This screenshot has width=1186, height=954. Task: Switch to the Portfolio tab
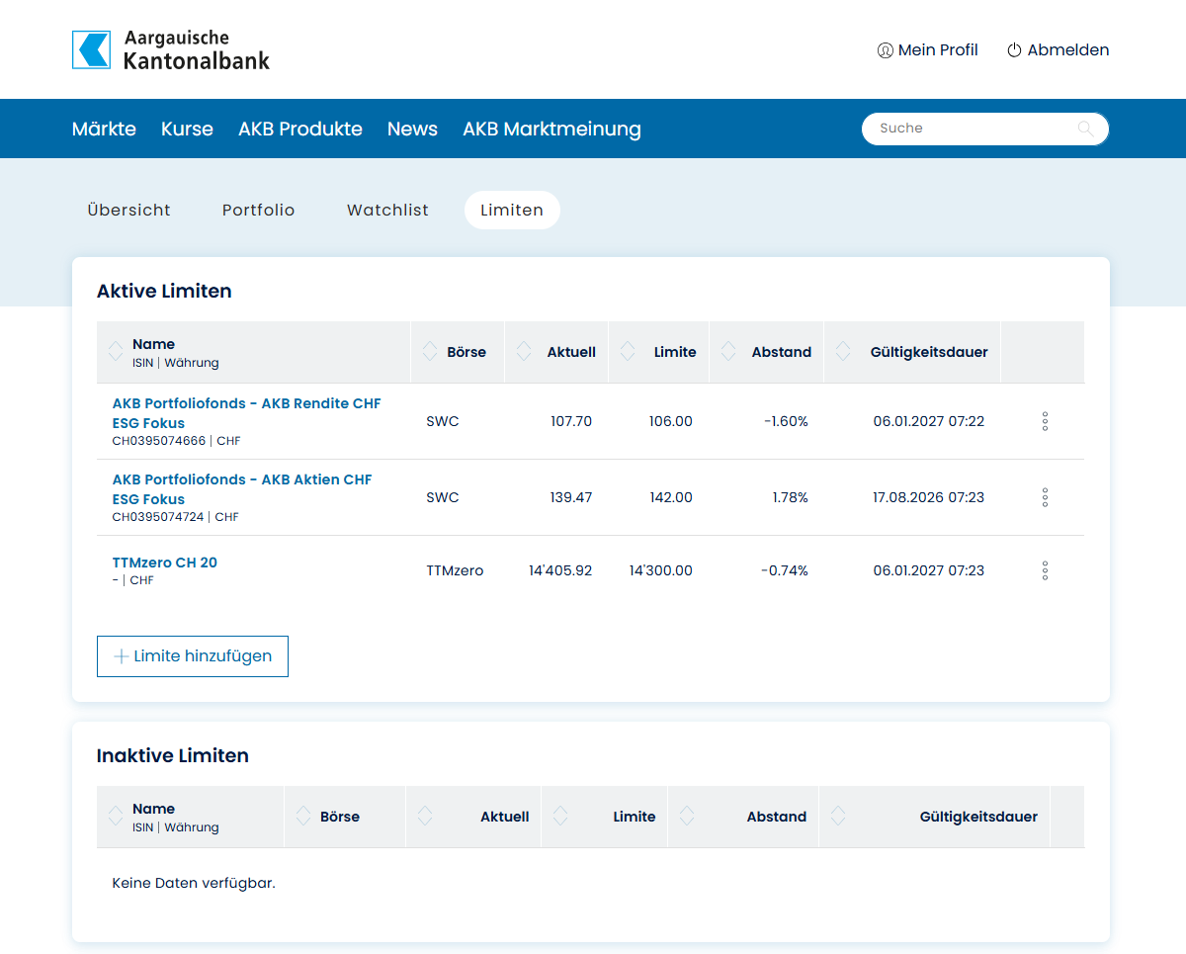(259, 210)
